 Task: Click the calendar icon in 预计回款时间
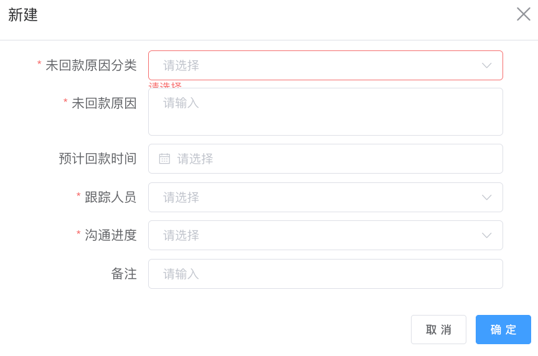[164, 159]
